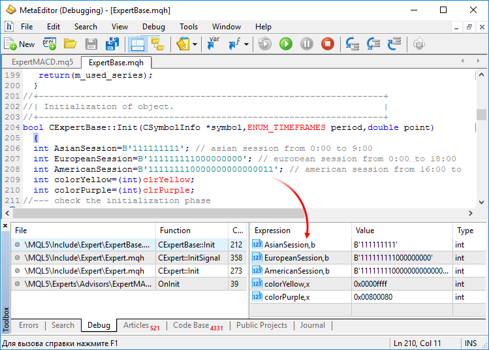Select the ExpertBase.mqh tab
This screenshot has height=350, width=489.
pos(116,63)
